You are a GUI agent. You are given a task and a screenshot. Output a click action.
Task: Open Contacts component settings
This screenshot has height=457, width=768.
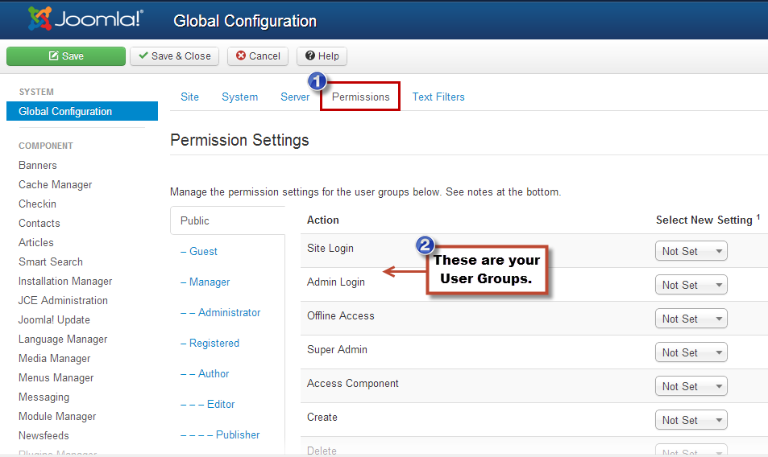[39, 224]
